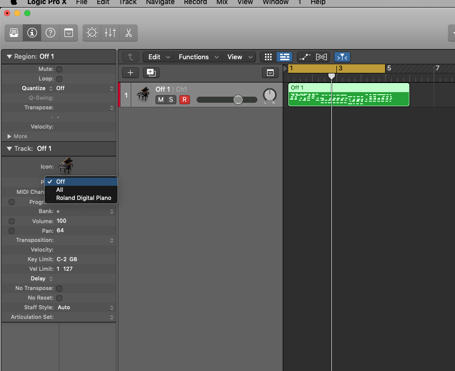This screenshot has width=455, height=371.
Task: Open the Apple menu
Action: (x=14, y=3)
